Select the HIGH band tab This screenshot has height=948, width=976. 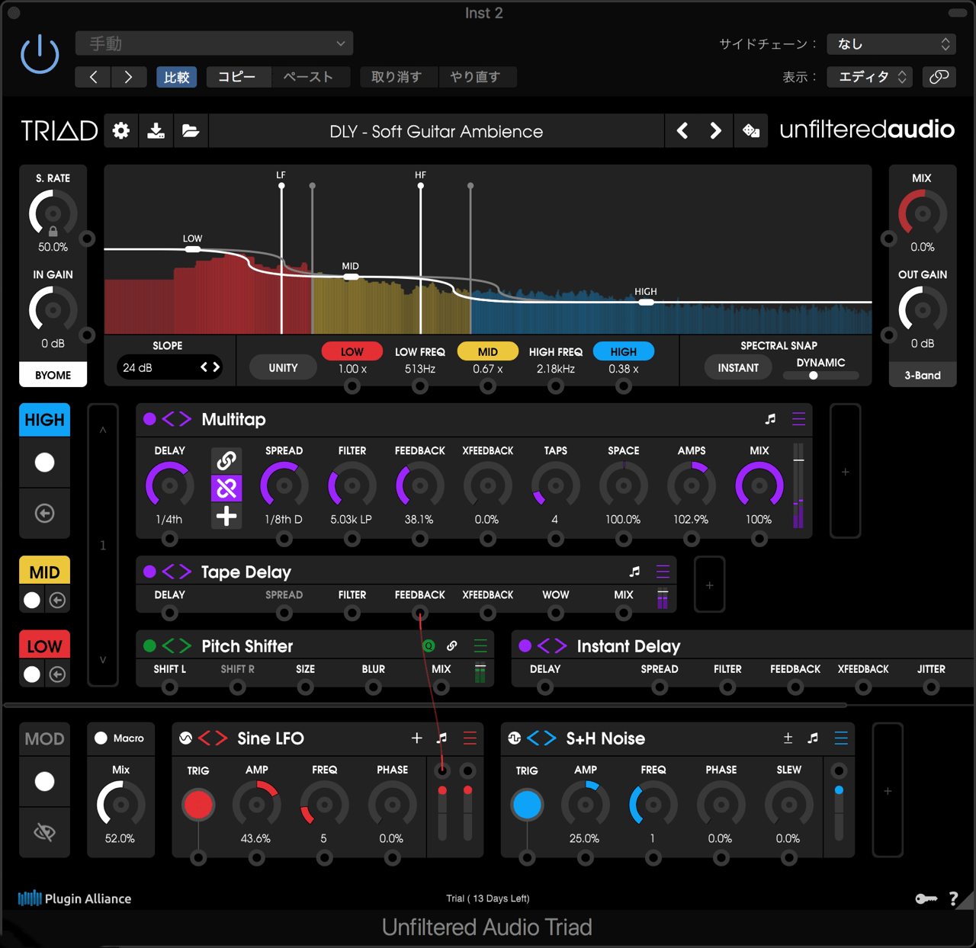45,420
